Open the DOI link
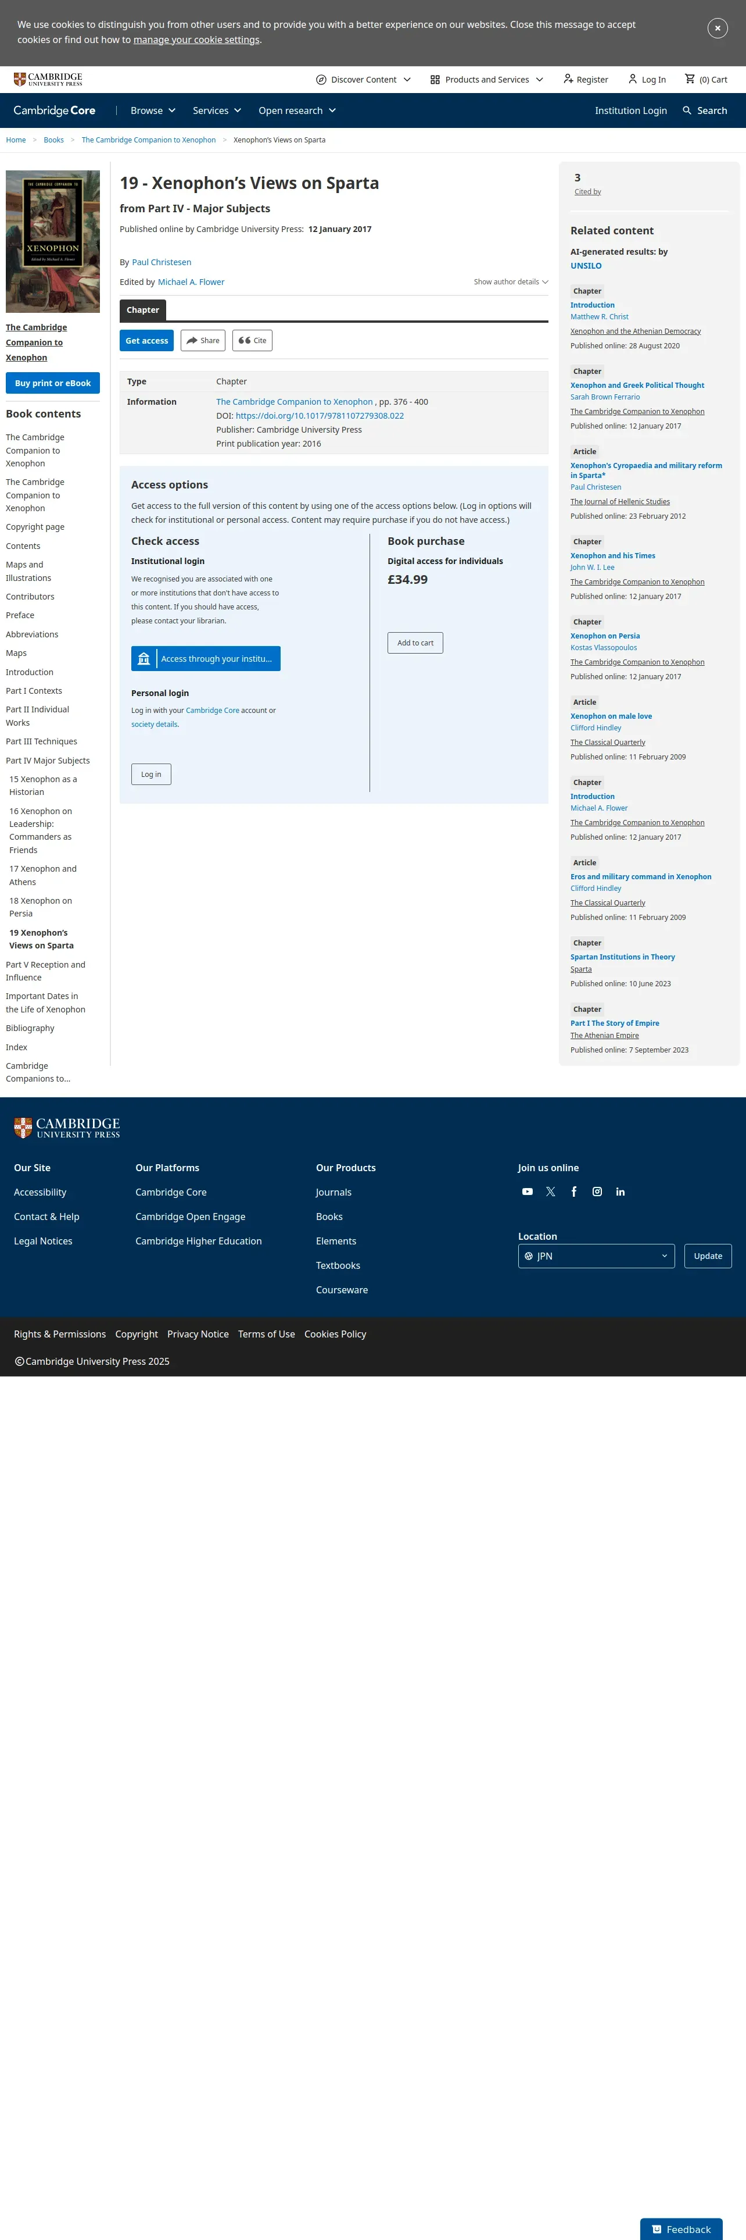The image size is (746, 2240). [320, 416]
